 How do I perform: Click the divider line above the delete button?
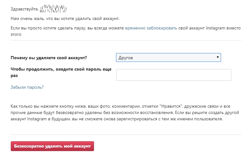point(126,135)
